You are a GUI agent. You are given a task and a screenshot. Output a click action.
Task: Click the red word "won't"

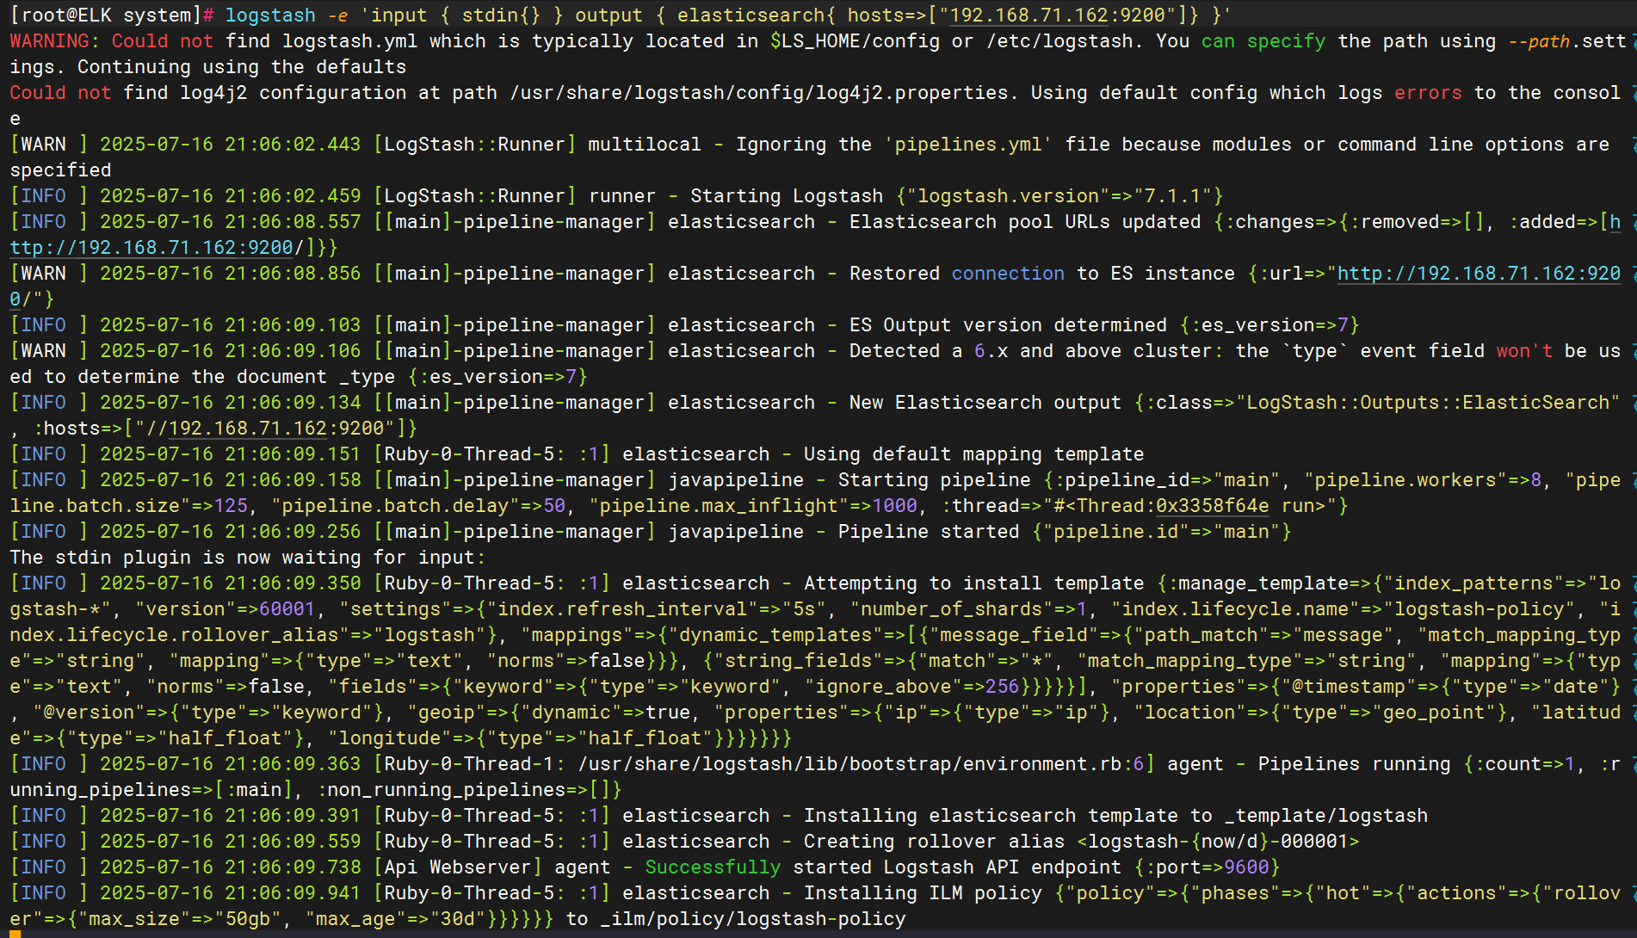tap(1524, 351)
